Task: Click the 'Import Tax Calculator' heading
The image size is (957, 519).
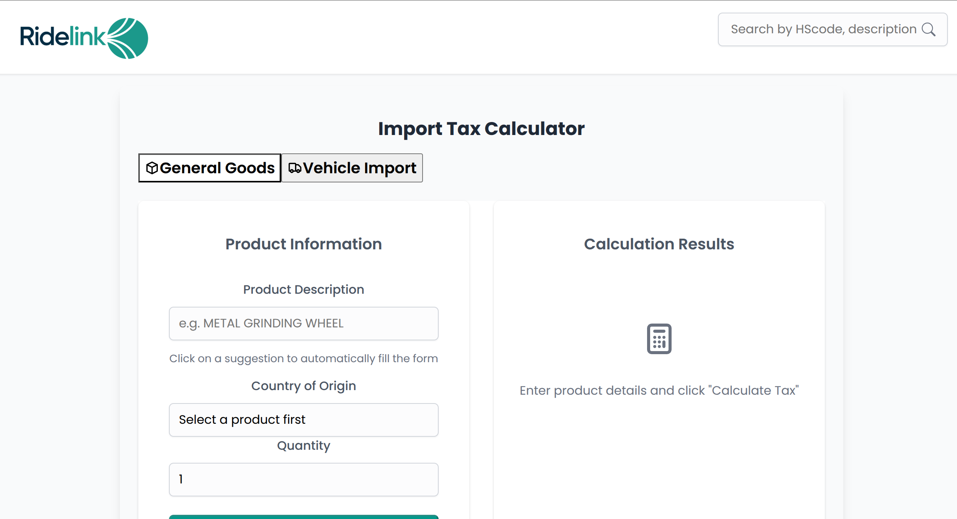Action: [x=480, y=129]
